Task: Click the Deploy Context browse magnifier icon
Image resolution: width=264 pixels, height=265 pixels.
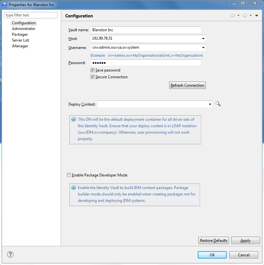Action: tap(218, 104)
